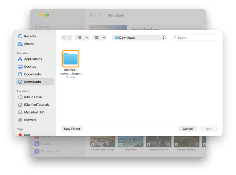Expand the grouping options chevron
Image resolution: width=236 pixels, height=175 pixels.
point(104,38)
